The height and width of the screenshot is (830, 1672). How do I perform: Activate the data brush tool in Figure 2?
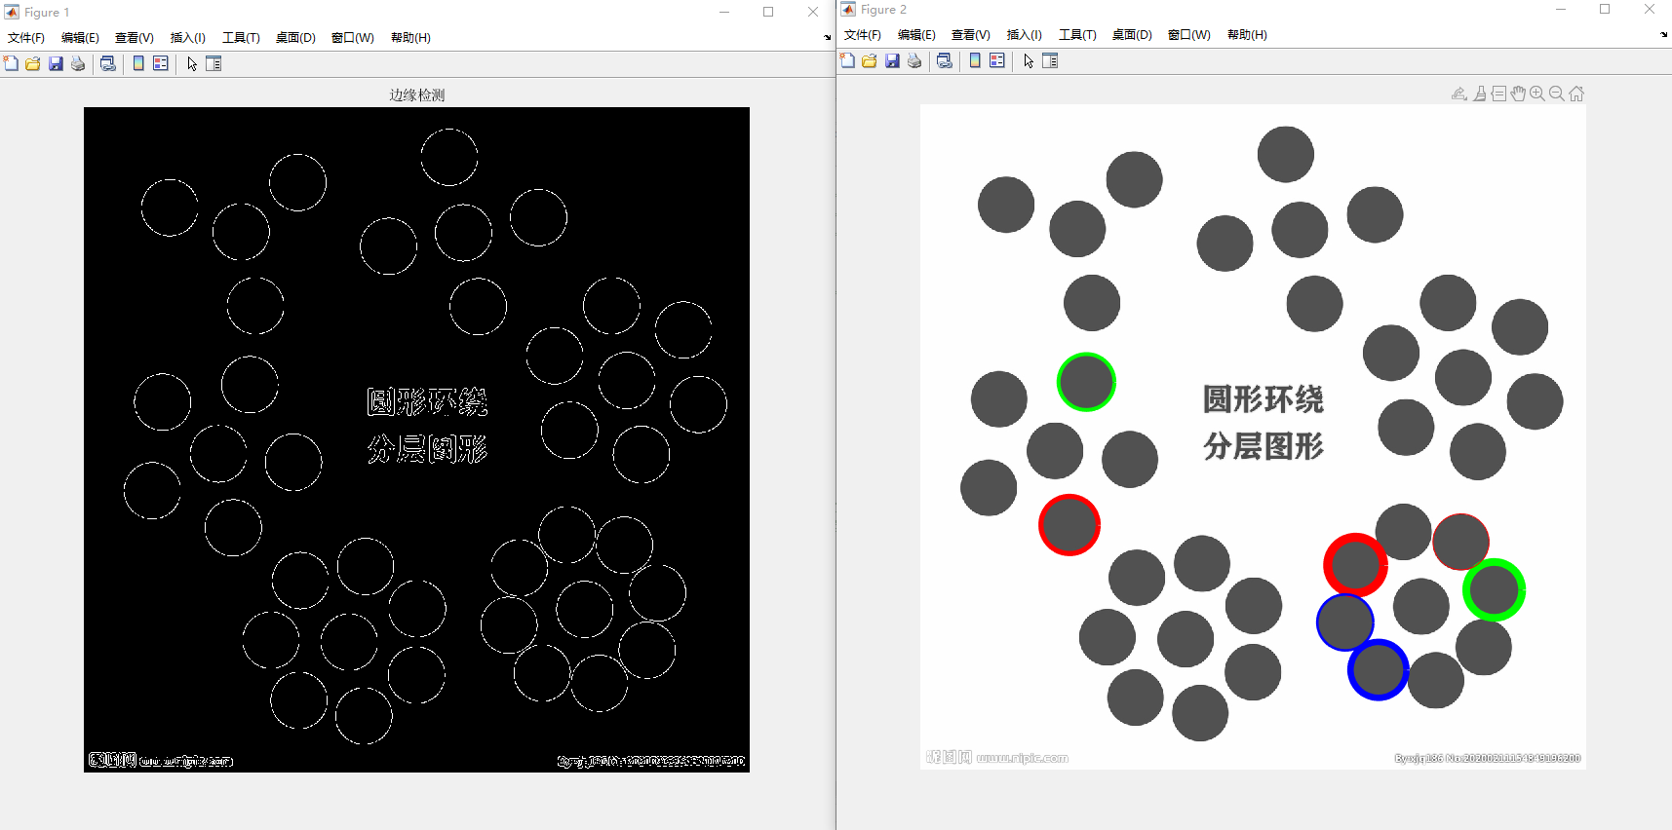1480,94
